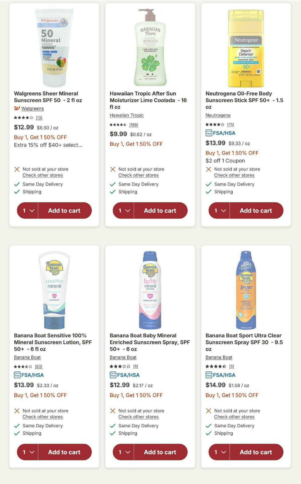Check other stores for Banana Boat Sensitive lotion
301x484 pixels.
coord(42,416)
